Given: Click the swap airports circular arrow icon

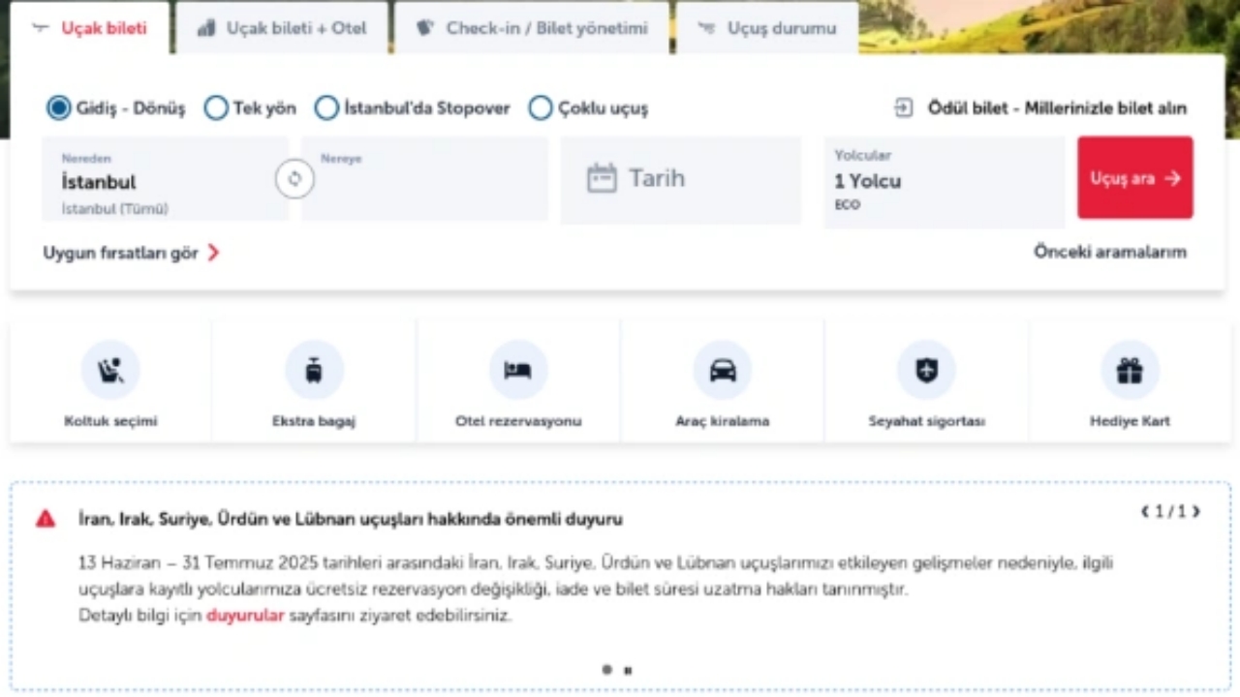Looking at the screenshot, I should pyautogui.click(x=294, y=178).
